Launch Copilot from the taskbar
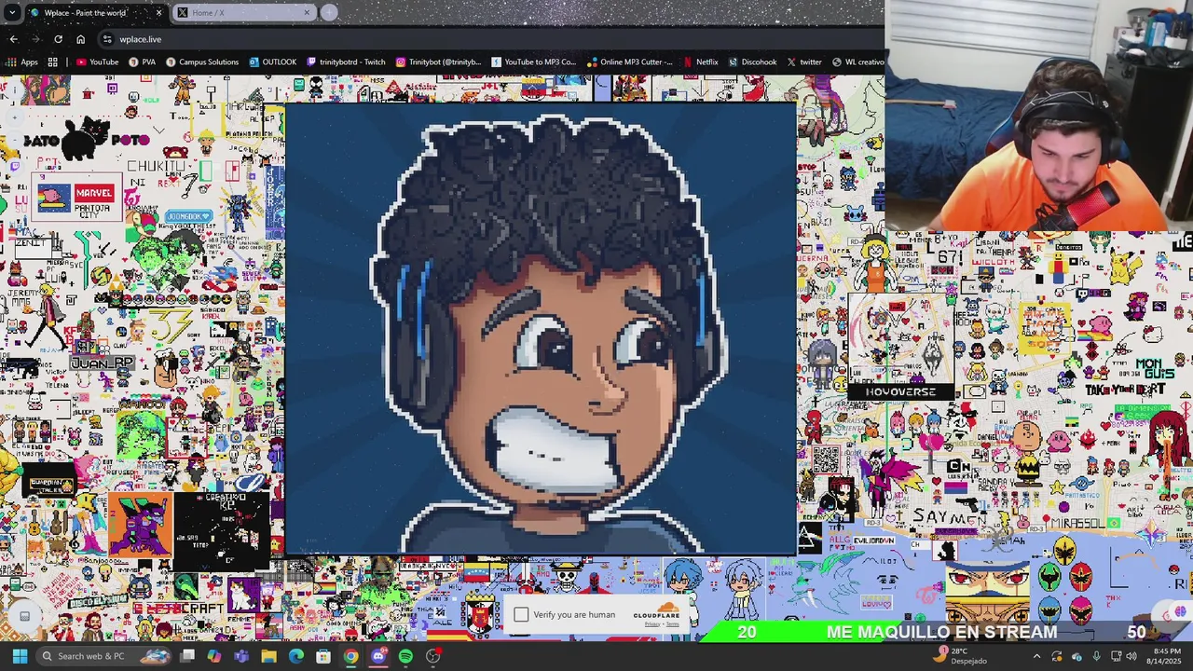This screenshot has width=1193, height=671. coord(214,656)
